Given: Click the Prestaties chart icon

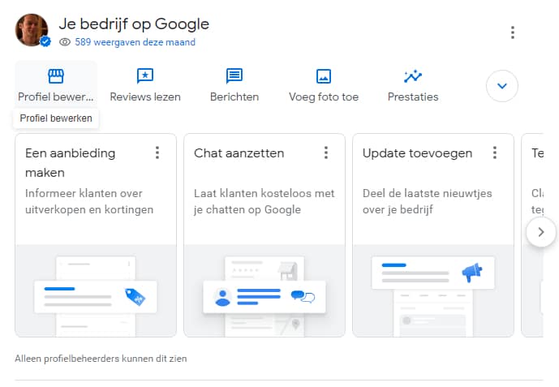Looking at the screenshot, I should click(413, 76).
